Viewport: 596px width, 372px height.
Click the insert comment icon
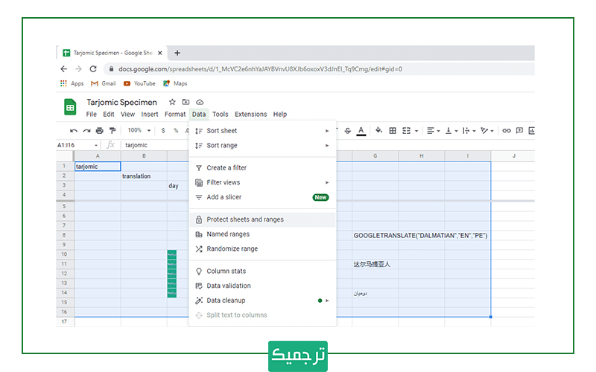[x=519, y=131]
